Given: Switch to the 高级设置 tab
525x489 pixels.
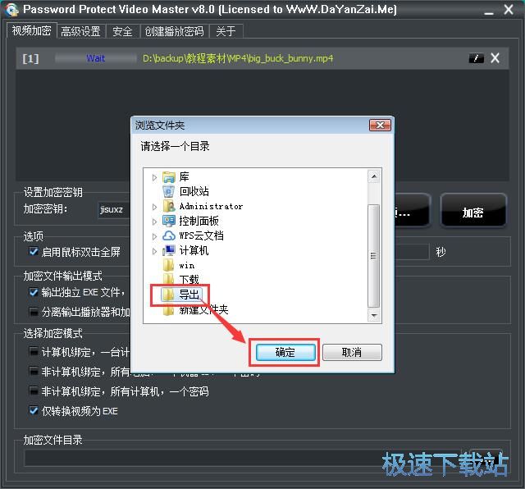Looking at the screenshot, I should 81,31.
